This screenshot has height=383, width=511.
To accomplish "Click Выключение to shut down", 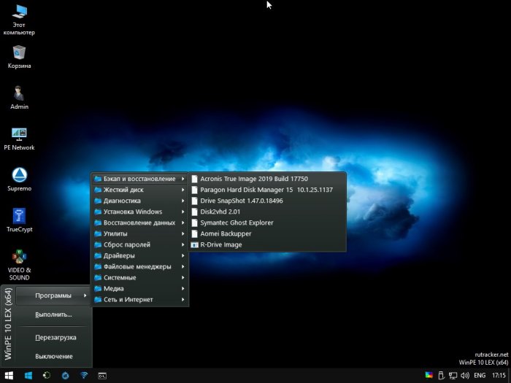I will point(54,356).
